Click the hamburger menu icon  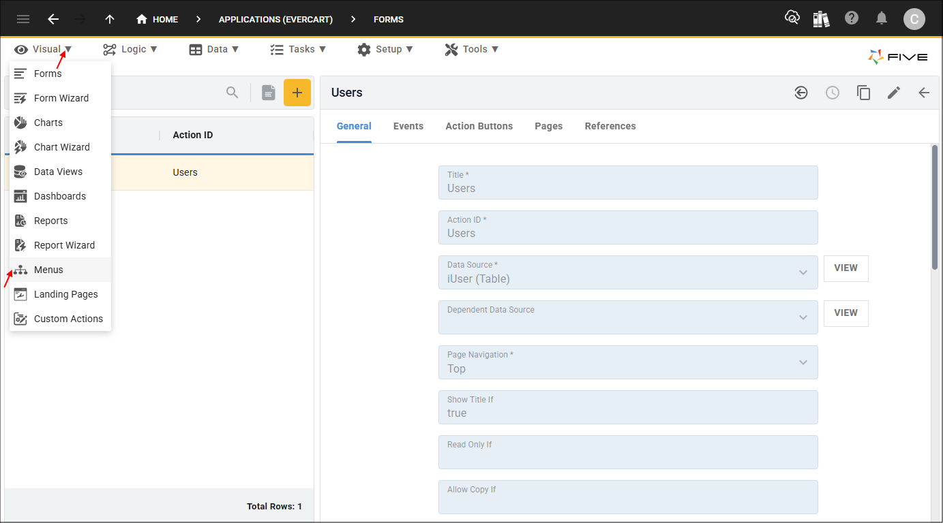(23, 19)
